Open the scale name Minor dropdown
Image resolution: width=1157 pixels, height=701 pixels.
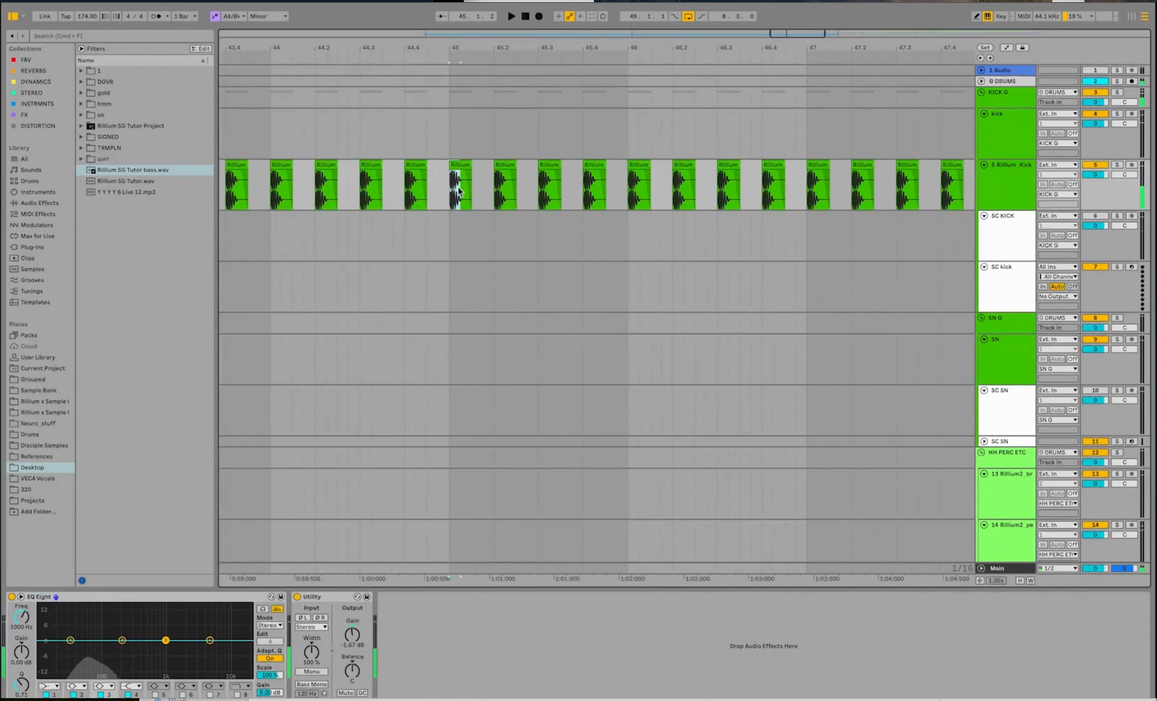point(268,16)
